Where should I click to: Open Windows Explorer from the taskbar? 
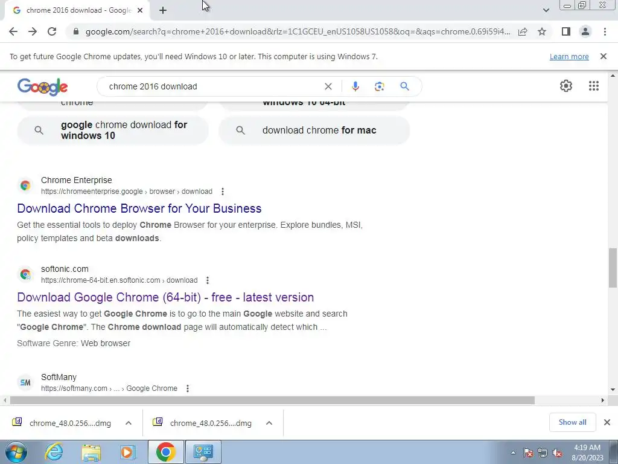(x=91, y=452)
